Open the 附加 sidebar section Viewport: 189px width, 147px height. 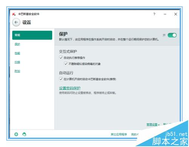(17, 71)
